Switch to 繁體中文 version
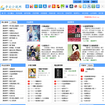The width and height of the screenshot is (105, 105). click(x=94, y=2)
